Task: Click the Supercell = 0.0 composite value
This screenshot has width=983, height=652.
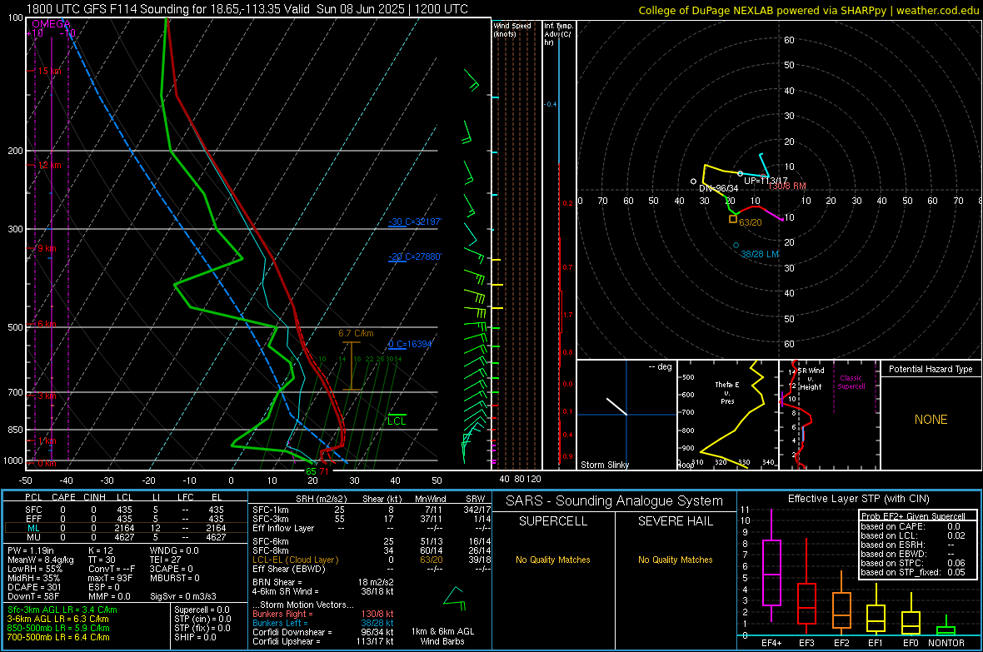Action: (202, 610)
